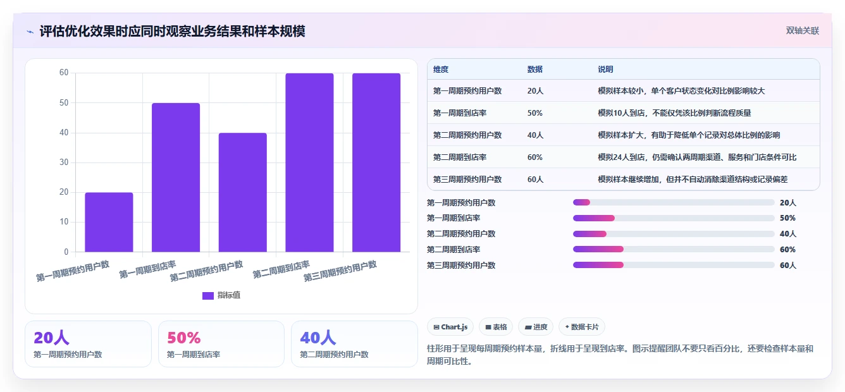Open the 20人 第一周期预约用户数 stat card
This screenshot has width=845, height=392.
(x=88, y=344)
